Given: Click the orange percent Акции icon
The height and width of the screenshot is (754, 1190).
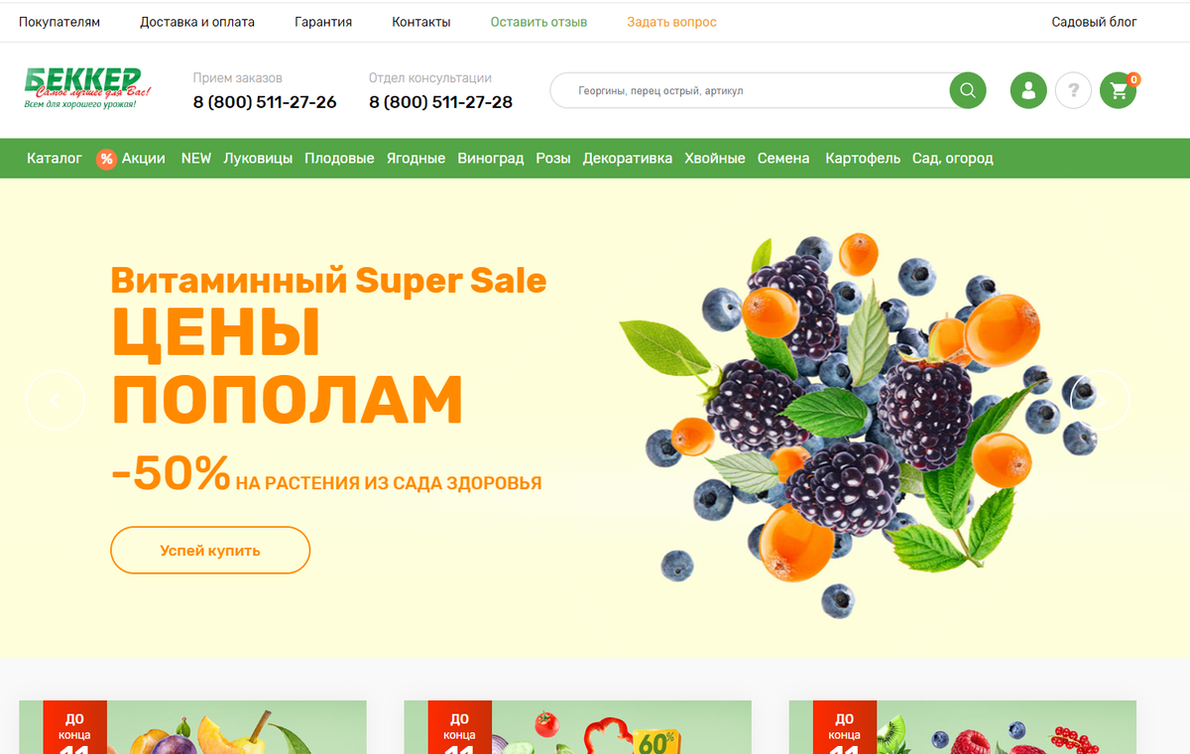Looking at the screenshot, I should coord(106,159).
